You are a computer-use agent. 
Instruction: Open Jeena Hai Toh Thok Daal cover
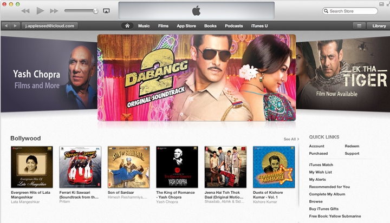click(225, 167)
